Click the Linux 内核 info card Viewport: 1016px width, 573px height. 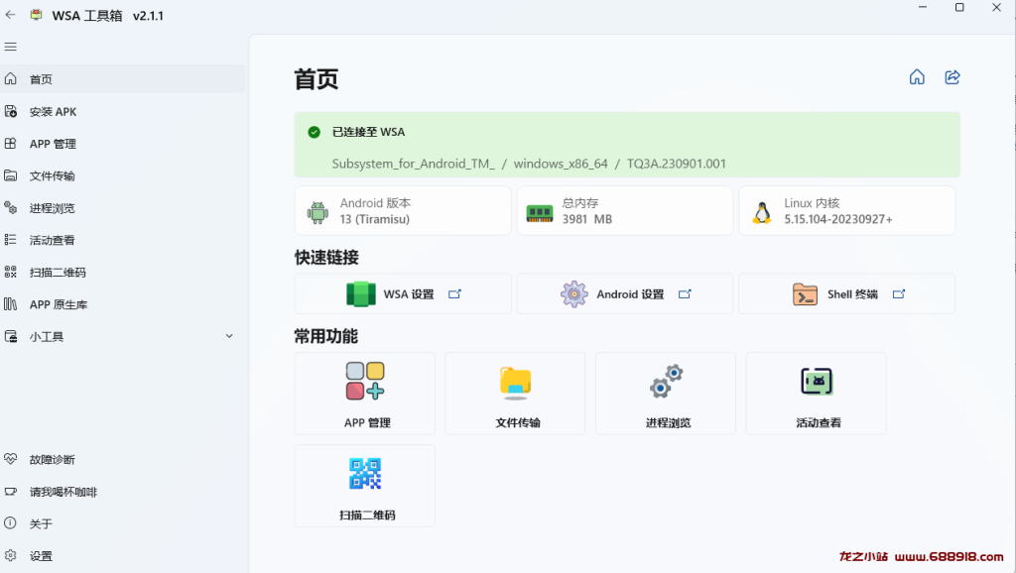coord(847,211)
